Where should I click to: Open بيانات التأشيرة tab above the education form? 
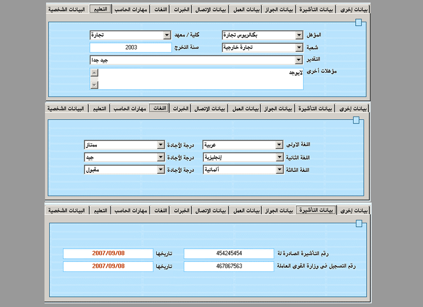(x=316, y=10)
